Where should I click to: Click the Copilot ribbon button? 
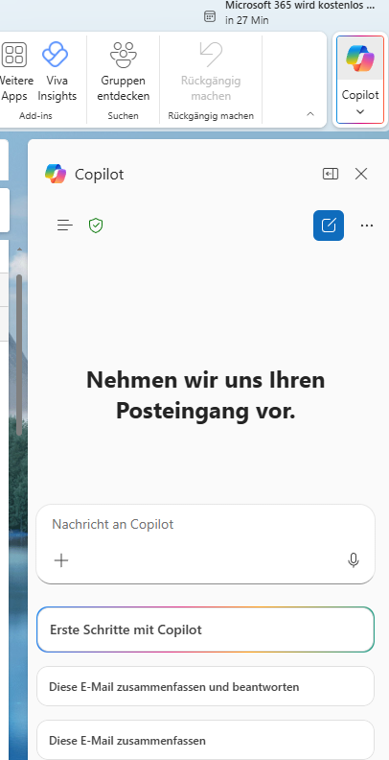click(x=360, y=80)
